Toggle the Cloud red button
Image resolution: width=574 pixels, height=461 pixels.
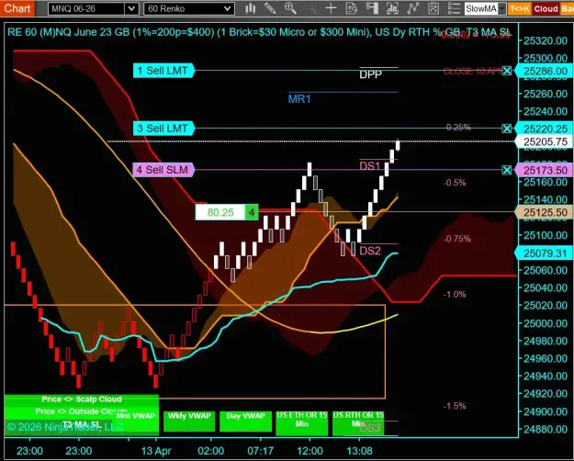546,9
